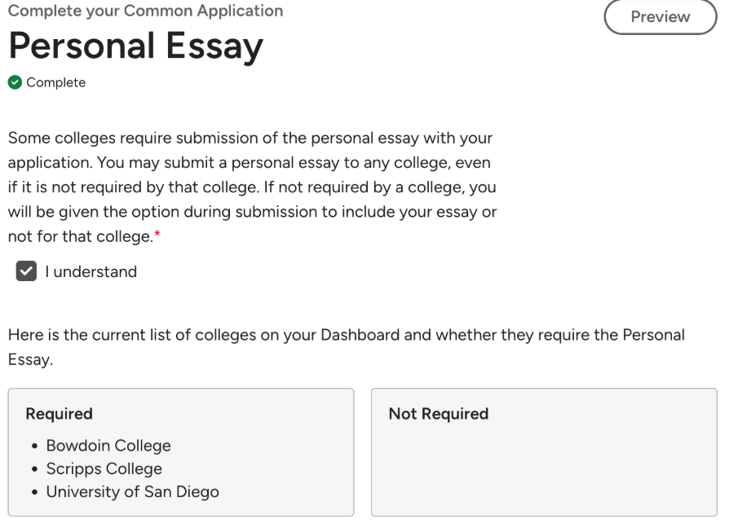Select University of San Diego list entry

[132, 491]
